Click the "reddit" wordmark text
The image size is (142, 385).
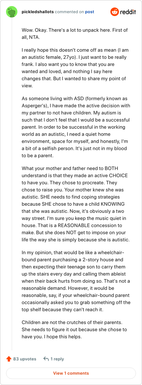click(128, 12)
